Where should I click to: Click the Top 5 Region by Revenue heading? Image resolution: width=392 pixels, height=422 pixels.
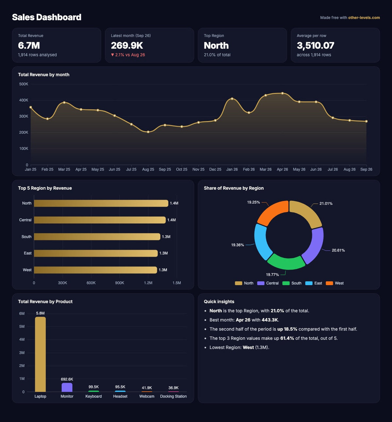pyautogui.click(x=45, y=188)
